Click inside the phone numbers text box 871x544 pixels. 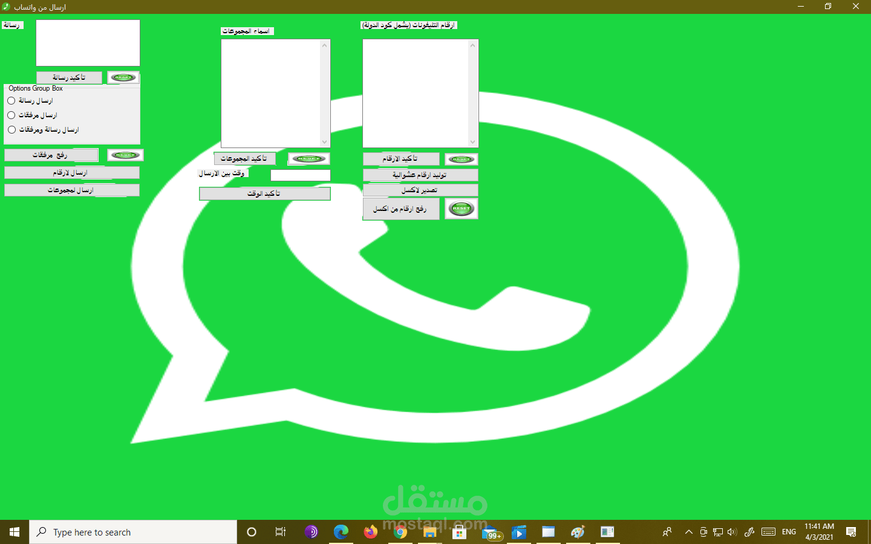416,94
